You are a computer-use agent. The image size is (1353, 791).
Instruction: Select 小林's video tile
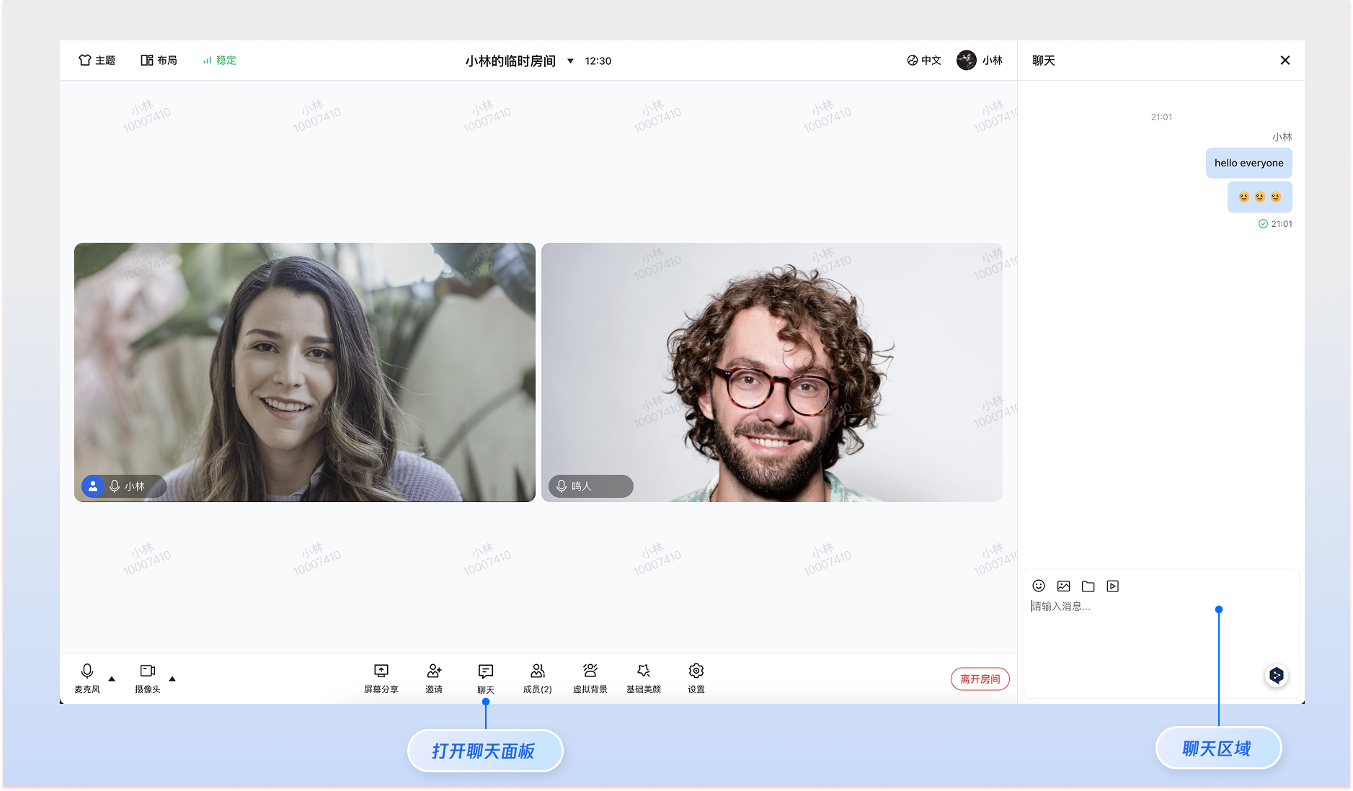(x=305, y=372)
